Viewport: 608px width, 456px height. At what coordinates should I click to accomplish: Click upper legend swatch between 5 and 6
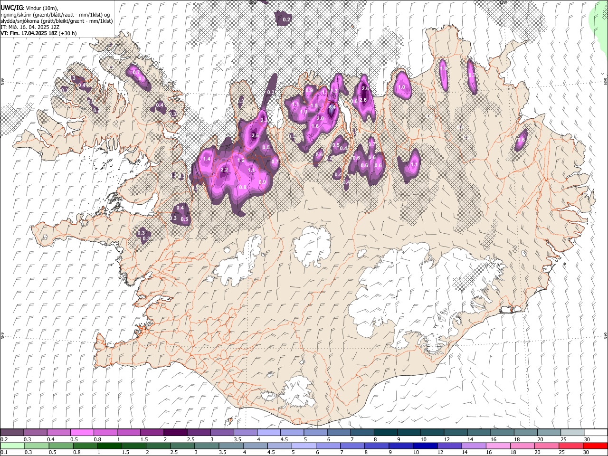[314, 432]
